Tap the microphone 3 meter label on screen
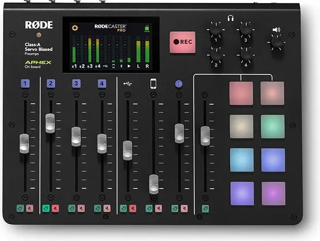 pos(90,66)
